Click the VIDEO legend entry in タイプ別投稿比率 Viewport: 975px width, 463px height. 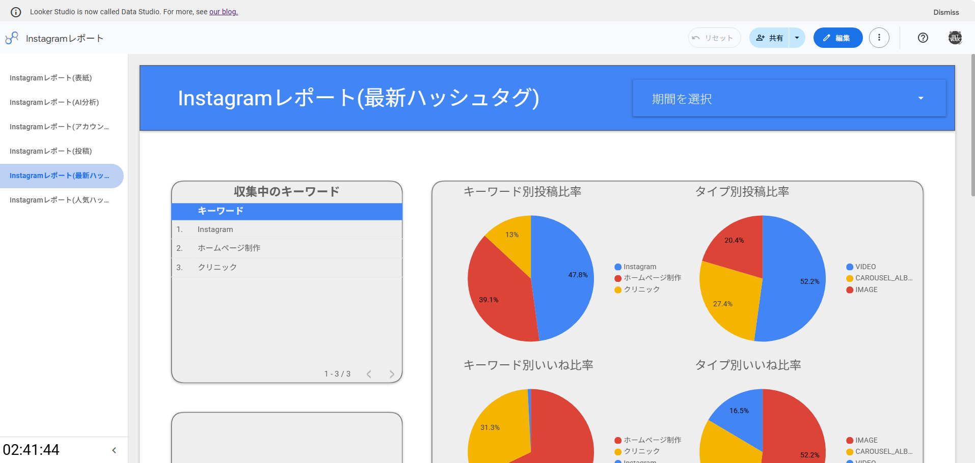pyautogui.click(x=861, y=267)
